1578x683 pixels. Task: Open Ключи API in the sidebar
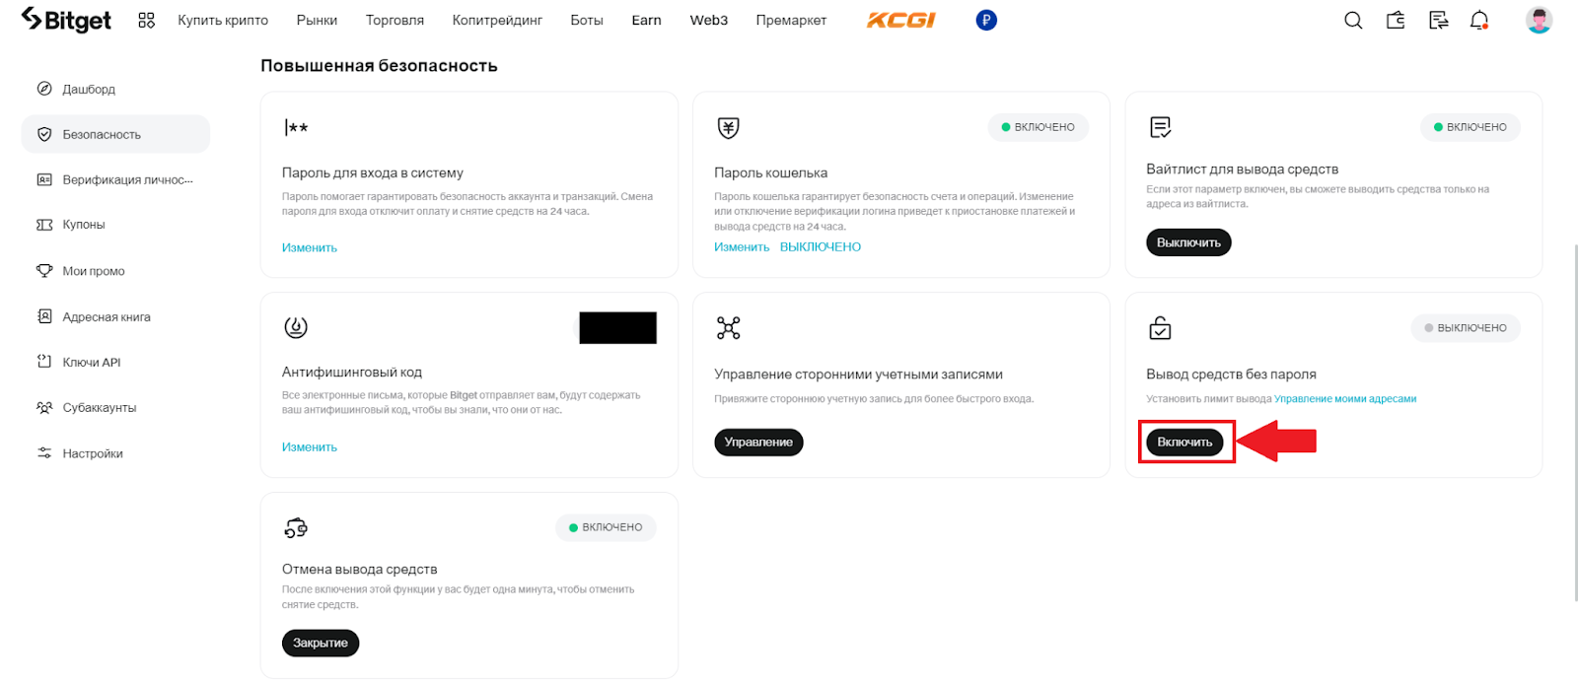point(91,363)
